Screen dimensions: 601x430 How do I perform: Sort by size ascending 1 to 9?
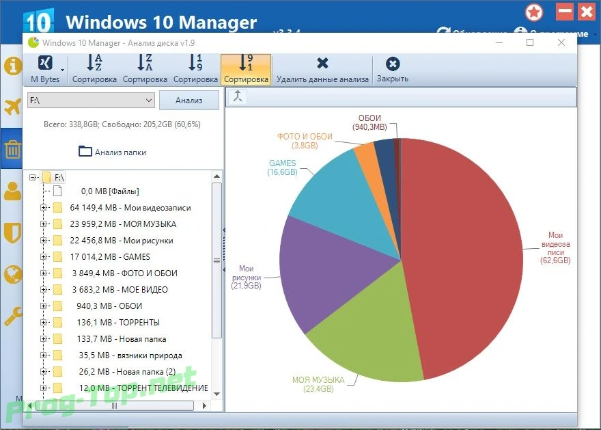pos(195,70)
